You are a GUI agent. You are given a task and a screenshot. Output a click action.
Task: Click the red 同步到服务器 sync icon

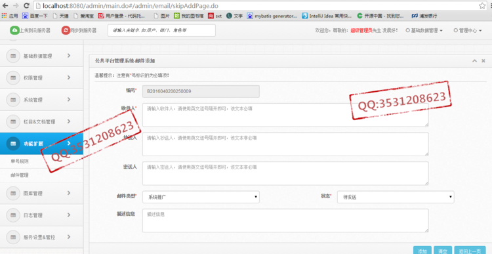(66, 30)
